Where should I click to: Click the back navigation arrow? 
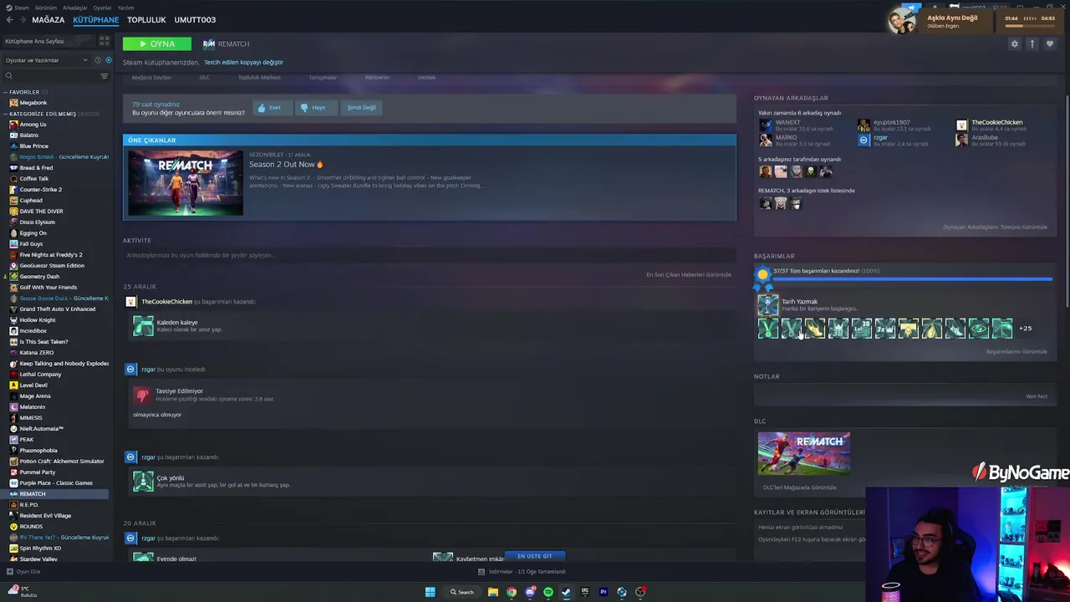(x=9, y=20)
